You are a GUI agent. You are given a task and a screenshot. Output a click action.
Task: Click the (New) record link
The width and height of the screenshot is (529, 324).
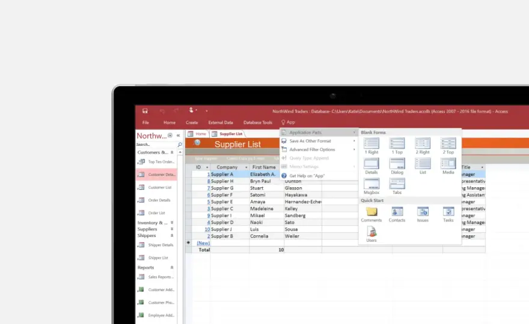(203, 243)
